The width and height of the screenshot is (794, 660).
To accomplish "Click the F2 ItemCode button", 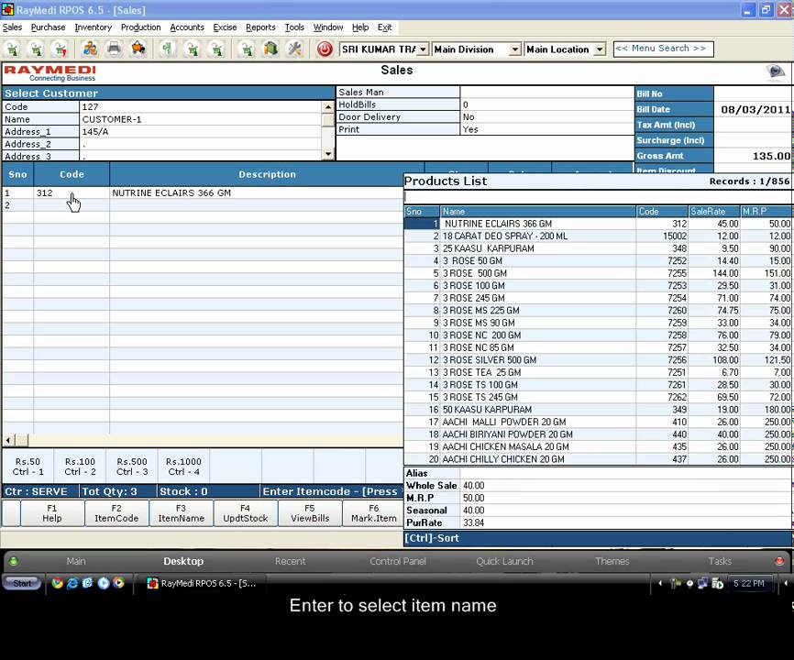I will point(116,513).
